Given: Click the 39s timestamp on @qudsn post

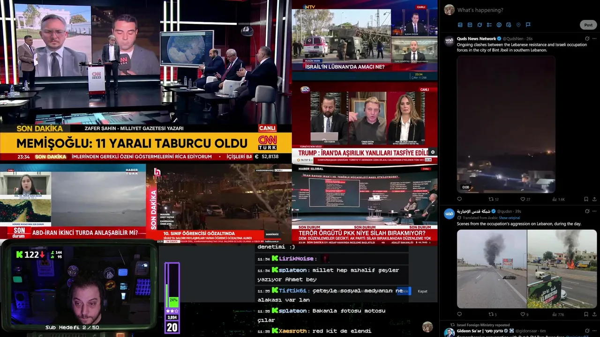Looking at the screenshot, I should [x=518, y=212].
